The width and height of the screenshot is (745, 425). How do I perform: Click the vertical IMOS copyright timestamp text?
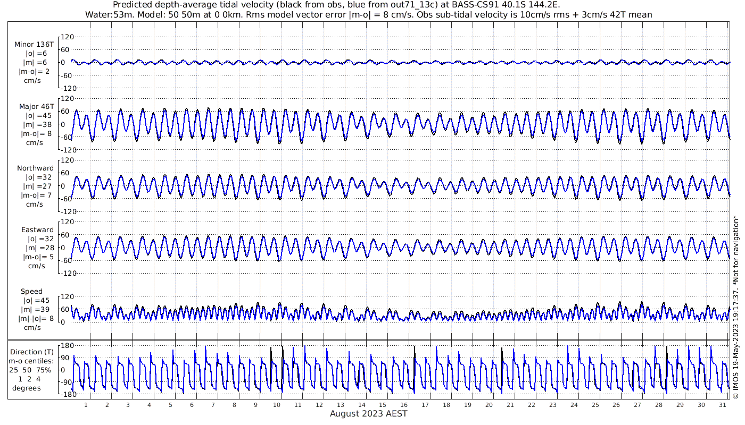pyautogui.click(x=735, y=307)
